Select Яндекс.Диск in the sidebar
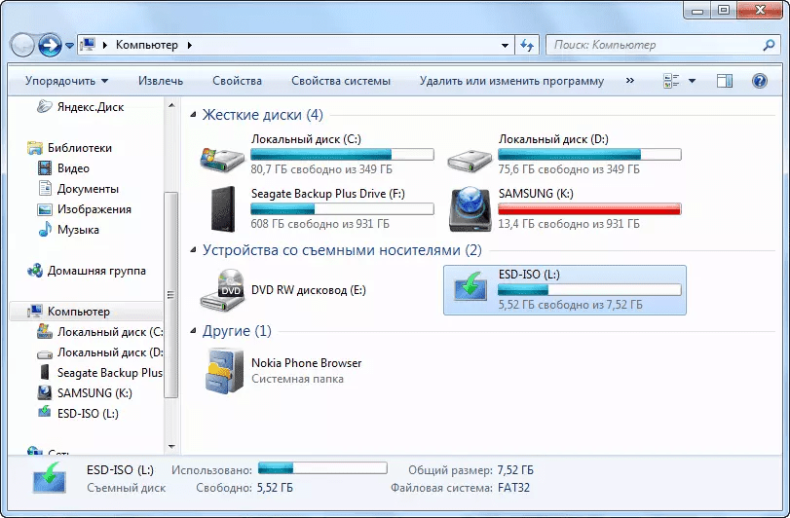The width and height of the screenshot is (790, 518). point(81,107)
